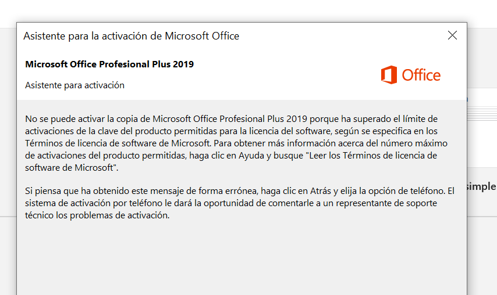Close the Office activation wizard dialog
The height and width of the screenshot is (295, 497).
tap(452, 35)
